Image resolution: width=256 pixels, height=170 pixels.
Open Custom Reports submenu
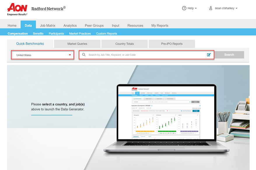click(x=106, y=33)
